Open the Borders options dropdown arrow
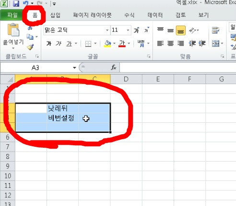 pos(95,43)
